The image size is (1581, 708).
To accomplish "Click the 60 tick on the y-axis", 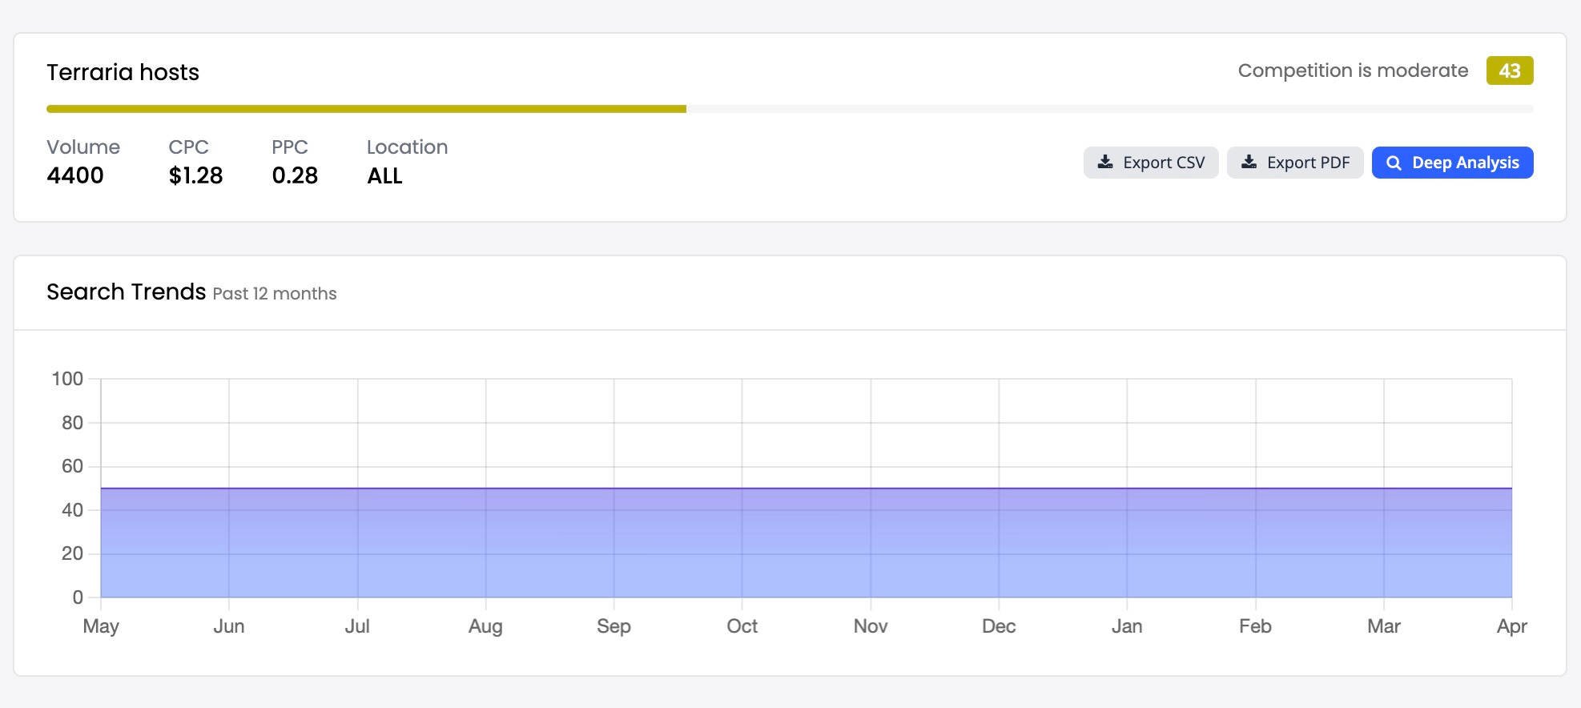I will click(72, 466).
